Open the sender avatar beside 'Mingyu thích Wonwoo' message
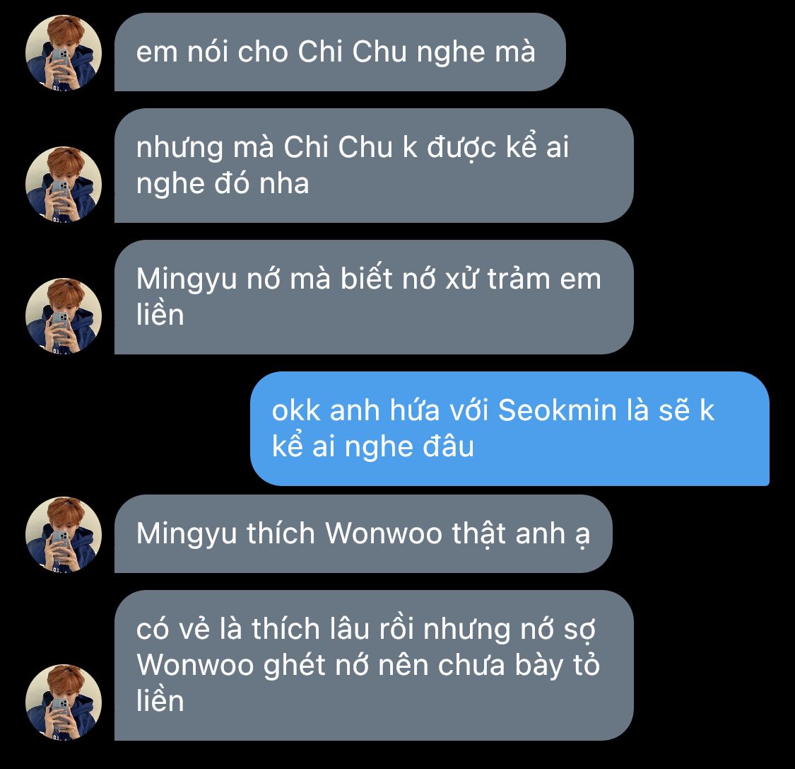 pos(64,535)
